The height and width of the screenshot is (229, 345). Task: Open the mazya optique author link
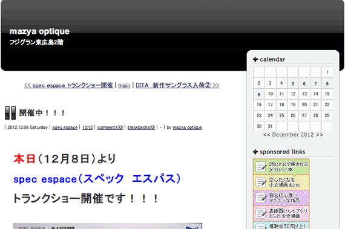coord(187,127)
